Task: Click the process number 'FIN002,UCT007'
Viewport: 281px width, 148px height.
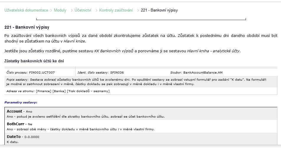Action: (42, 73)
